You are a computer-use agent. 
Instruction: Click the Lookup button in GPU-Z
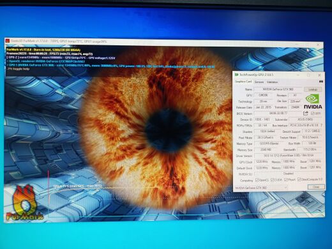coord(313,89)
